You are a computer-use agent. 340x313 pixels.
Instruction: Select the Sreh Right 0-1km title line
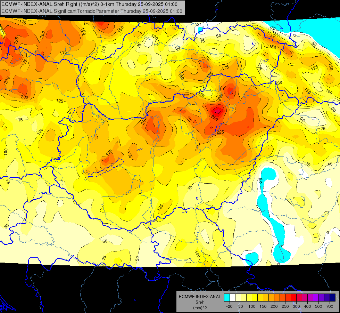coord(89,4)
